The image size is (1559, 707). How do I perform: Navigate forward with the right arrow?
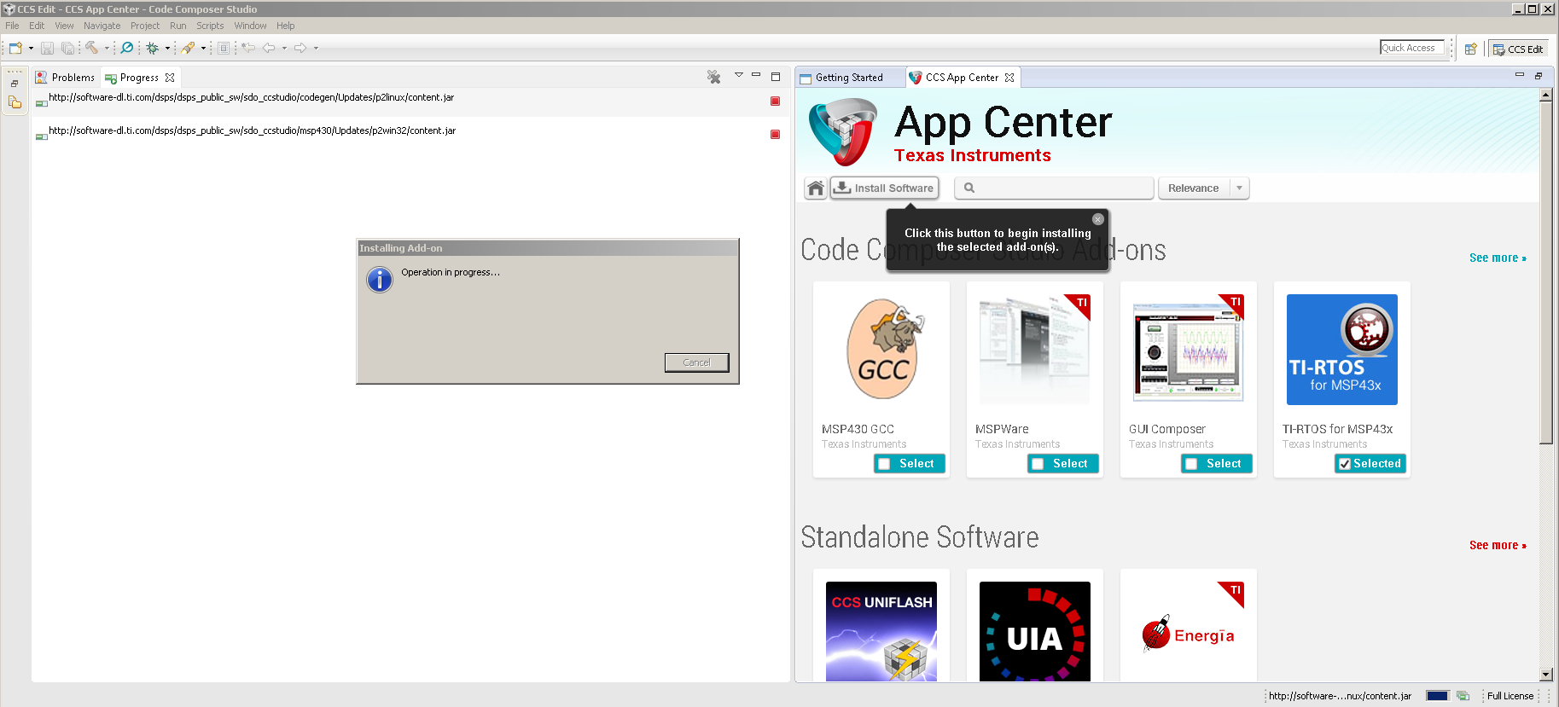point(300,48)
